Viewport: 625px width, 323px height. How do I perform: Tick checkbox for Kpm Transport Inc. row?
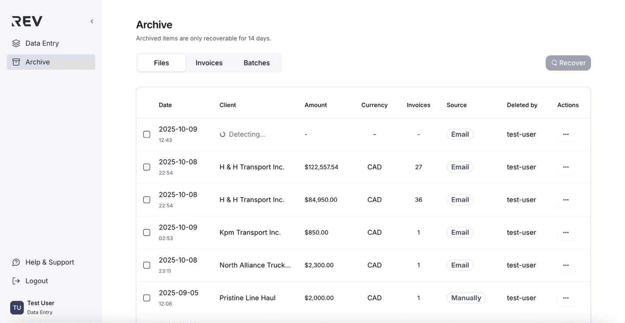pyautogui.click(x=147, y=233)
